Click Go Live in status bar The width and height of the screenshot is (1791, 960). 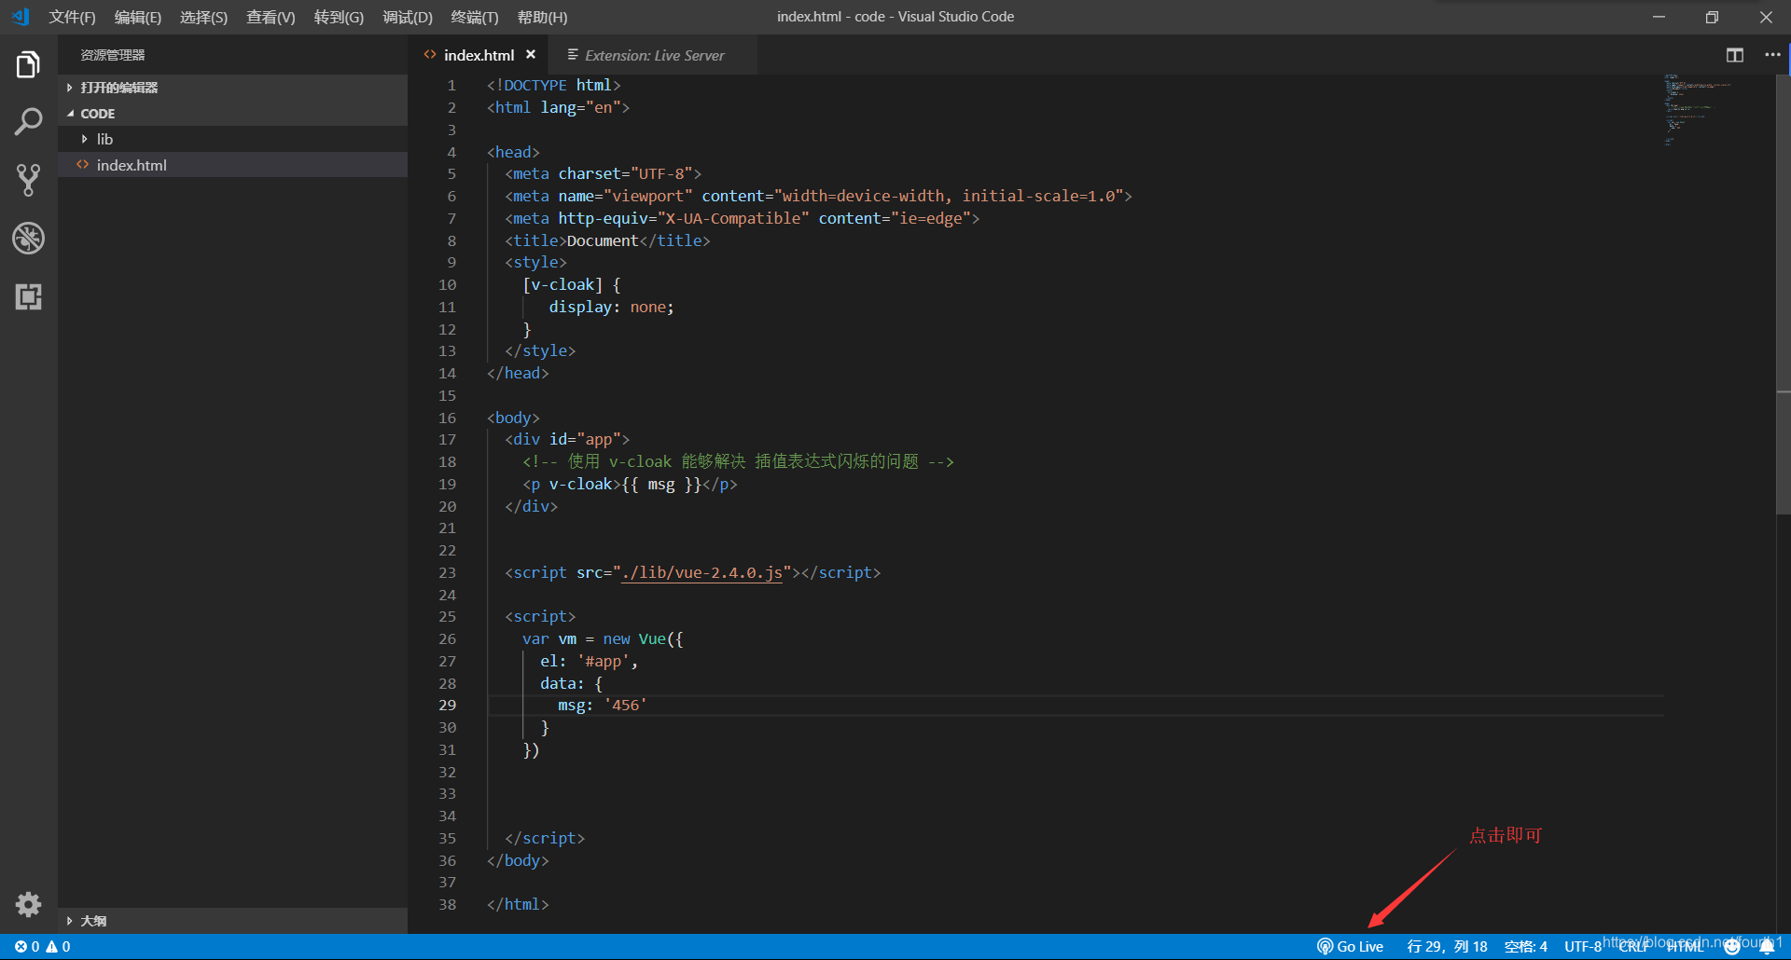click(x=1350, y=946)
